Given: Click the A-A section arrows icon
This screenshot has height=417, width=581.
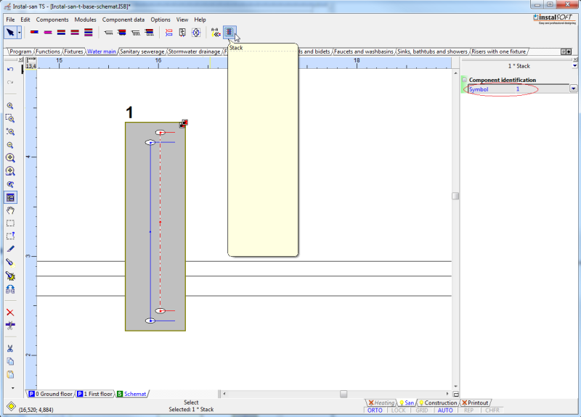Looking at the screenshot, I should coord(216,33).
